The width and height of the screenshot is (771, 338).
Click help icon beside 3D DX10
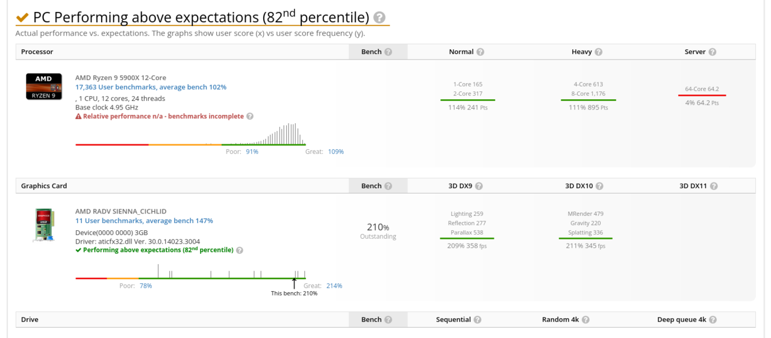point(599,186)
